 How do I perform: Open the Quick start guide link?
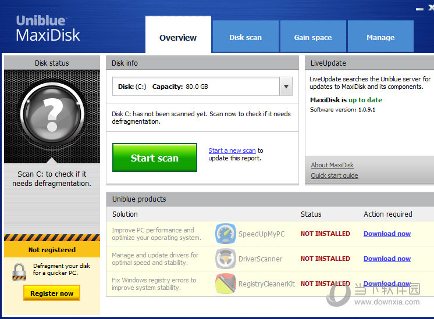click(335, 175)
